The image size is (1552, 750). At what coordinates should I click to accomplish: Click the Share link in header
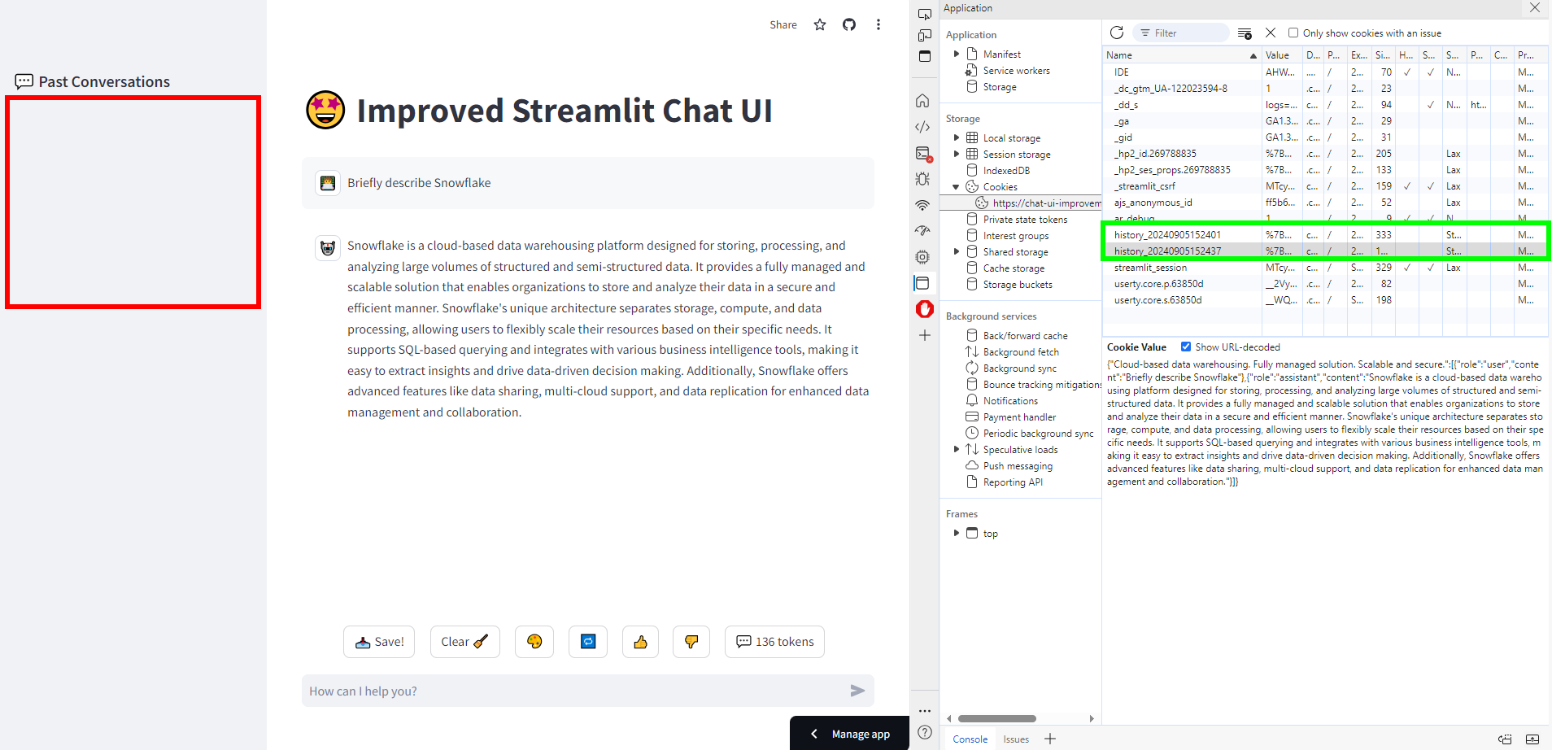click(x=783, y=24)
